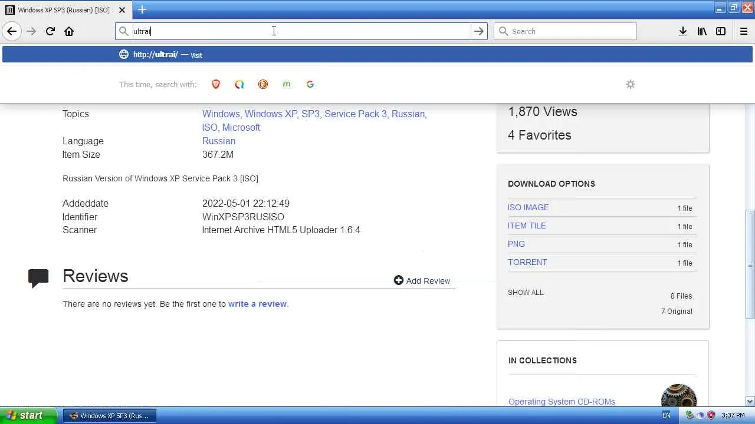Open a new tab with plus button
The image size is (755, 424).
[142, 9]
